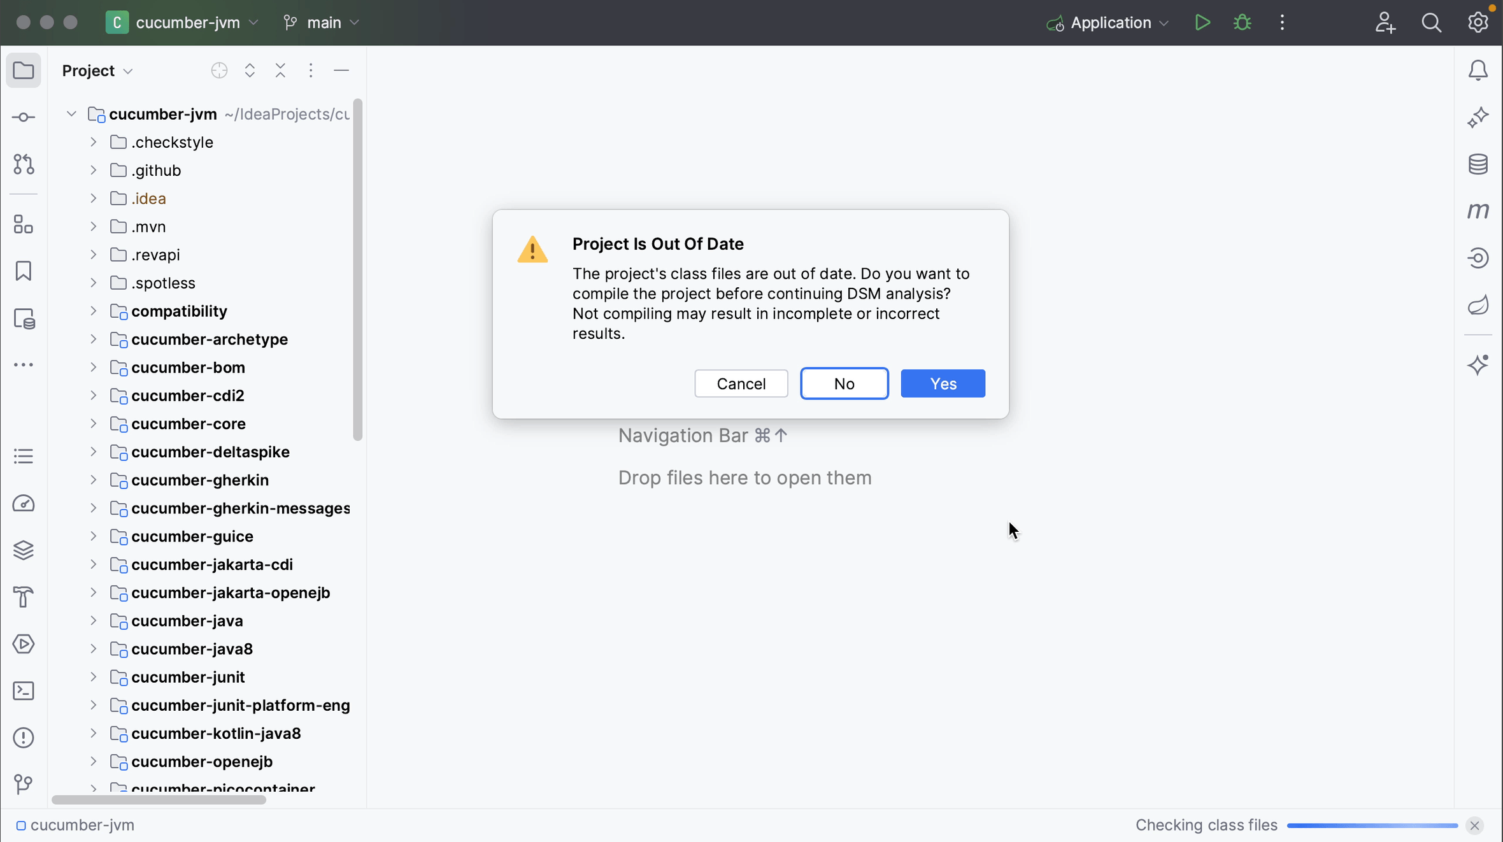The width and height of the screenshot is (1503, 842).
Task: Open notifications via the bell icon
Action: click(1479, 70)
